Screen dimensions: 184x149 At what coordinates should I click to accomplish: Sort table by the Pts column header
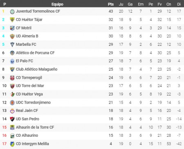pos(111,4)
